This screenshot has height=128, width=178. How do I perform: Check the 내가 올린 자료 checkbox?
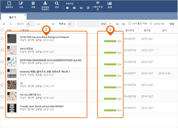[130, 24]
